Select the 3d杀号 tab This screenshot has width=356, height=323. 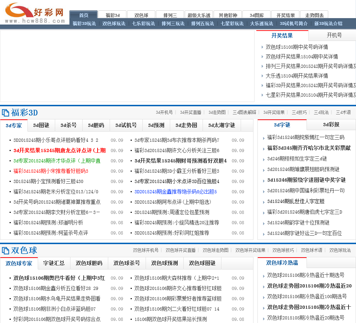click(x=69, y=125)
